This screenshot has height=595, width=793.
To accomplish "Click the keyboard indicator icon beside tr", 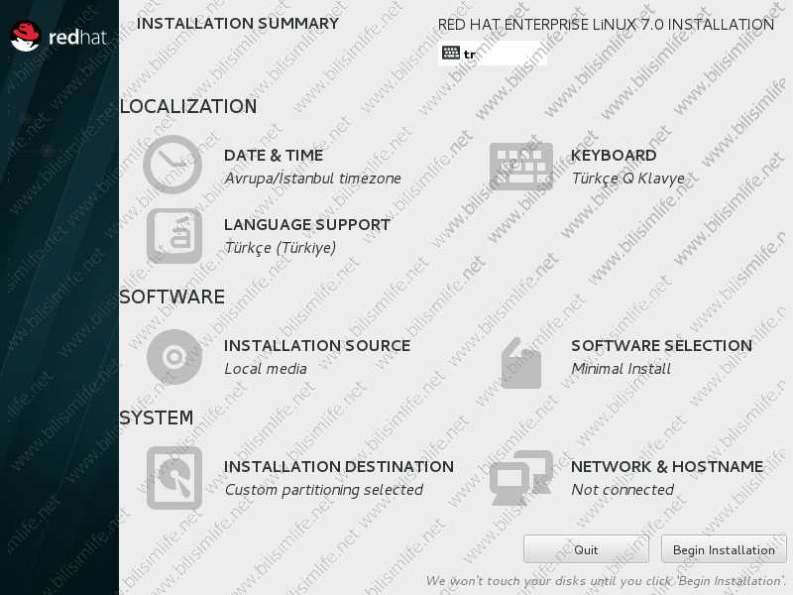I will tap(451, 53).
